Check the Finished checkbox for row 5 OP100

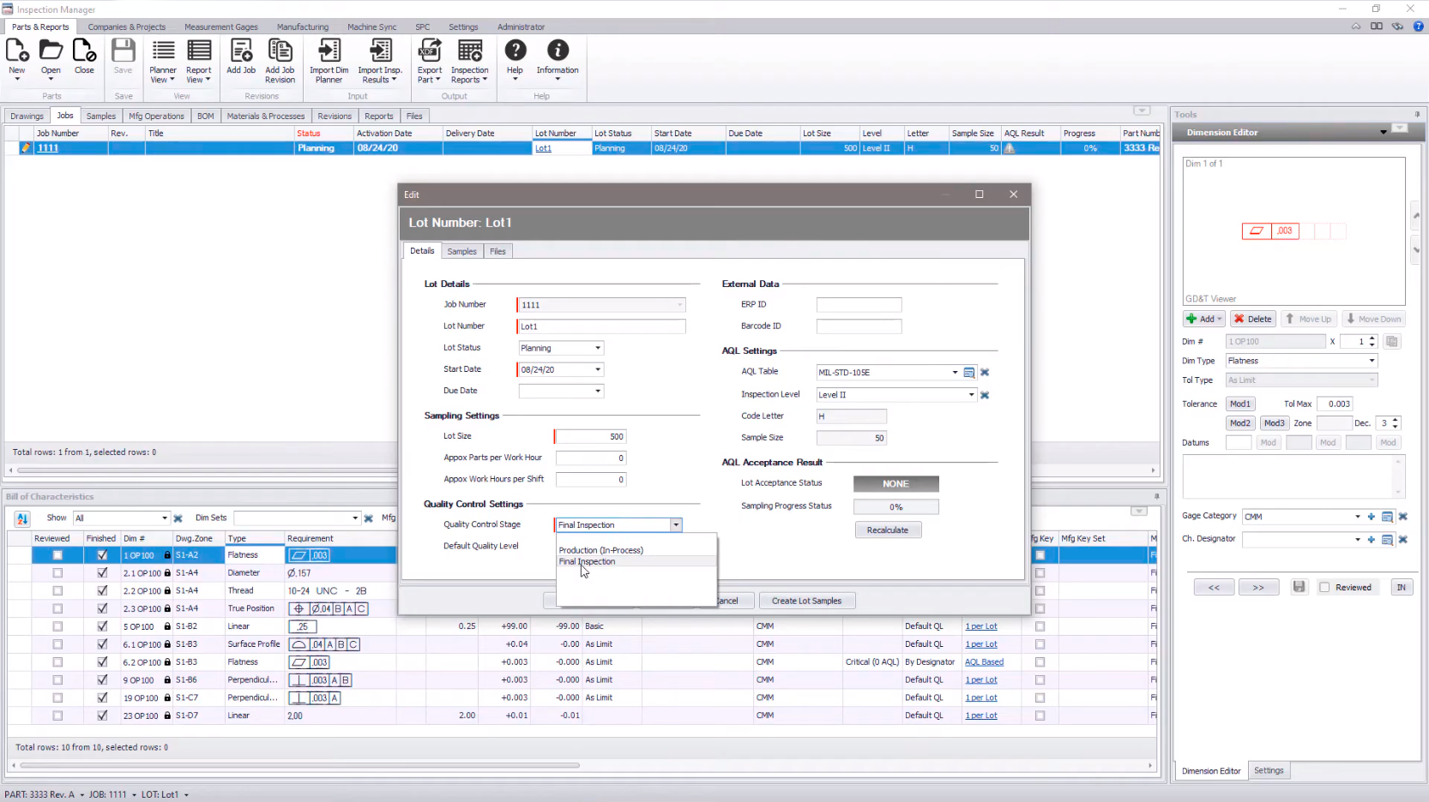(102, 626)
